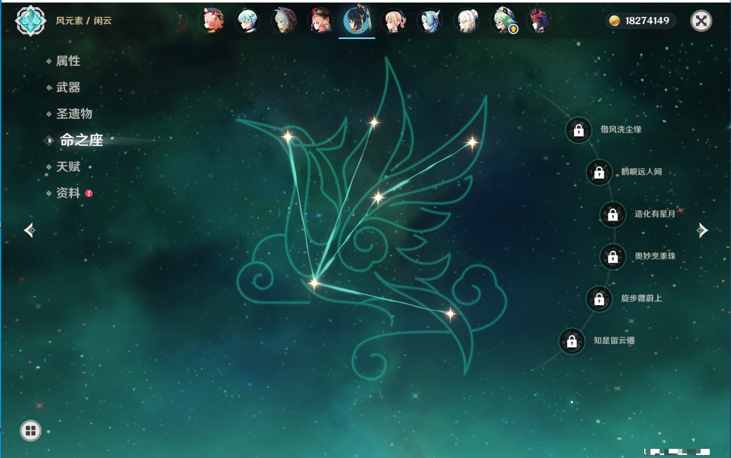
Task: Open the 武器 weapon tab
Action: (68, 88)
